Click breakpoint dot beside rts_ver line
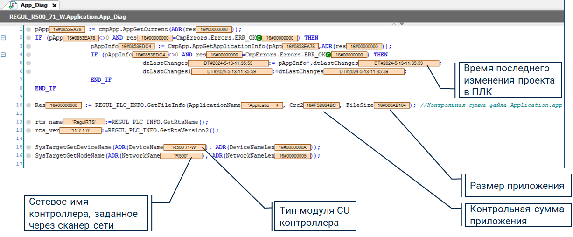This screenshot has width=573, height=237. [28, 130]
